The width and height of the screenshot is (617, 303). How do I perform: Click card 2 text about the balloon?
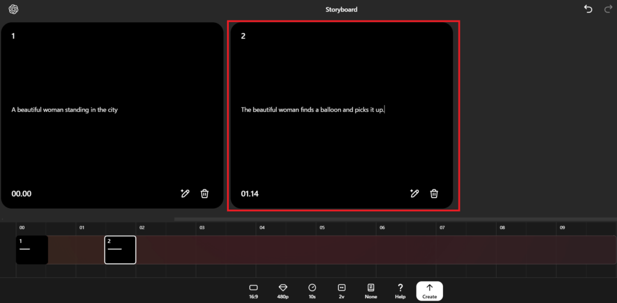click(x=313, y=110)
